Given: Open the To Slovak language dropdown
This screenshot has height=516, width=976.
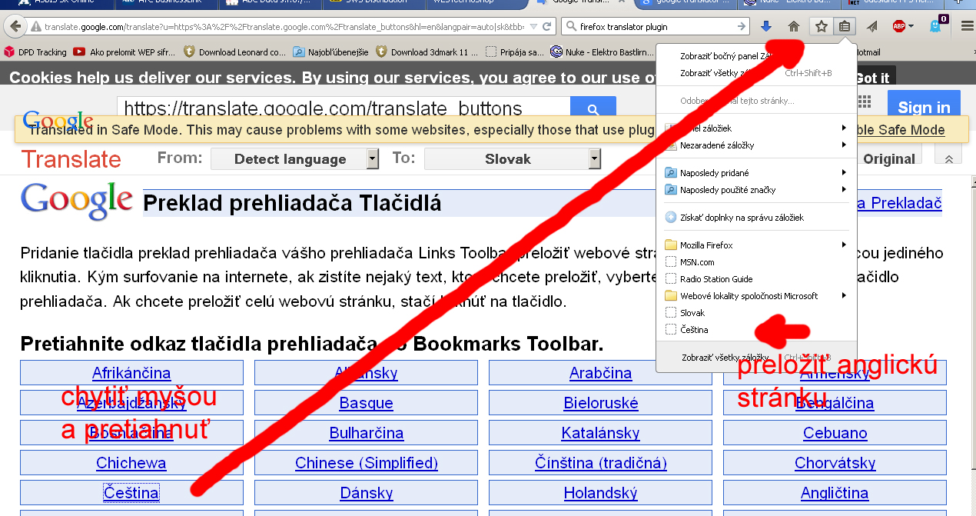Looking at the screenshot, I should (x=513, y=159).
